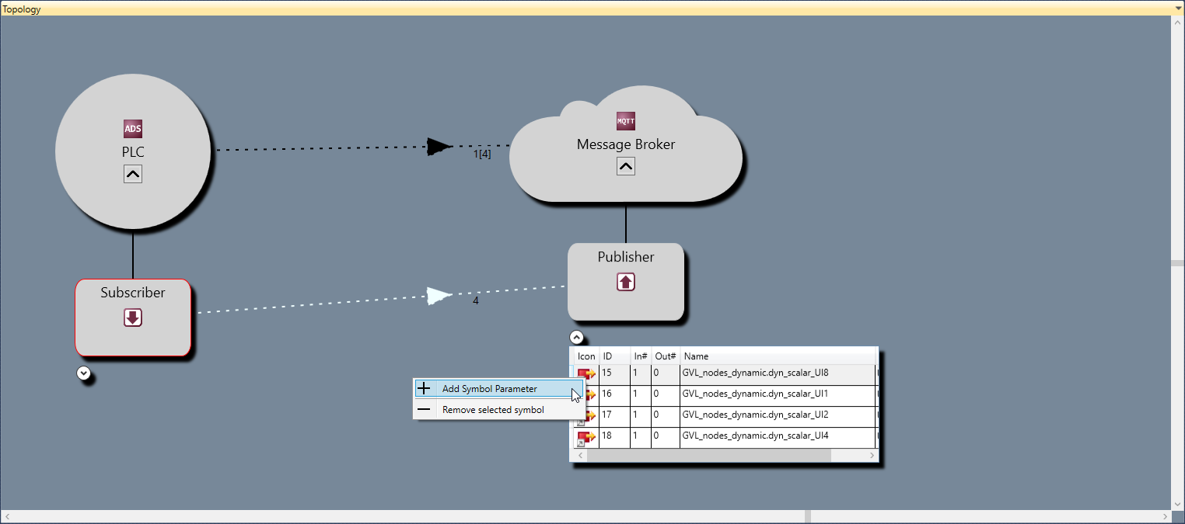Sort by the ID column header
1185x524 pixels.
pyautogui.click(x=615, y=356)
